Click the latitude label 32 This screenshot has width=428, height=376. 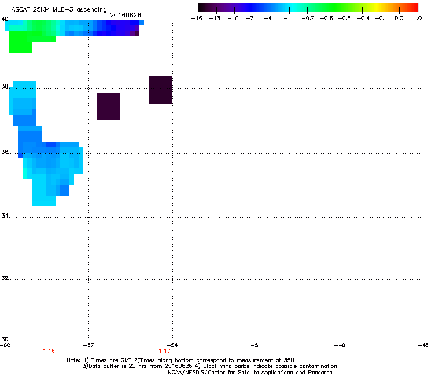click(5, 278)
